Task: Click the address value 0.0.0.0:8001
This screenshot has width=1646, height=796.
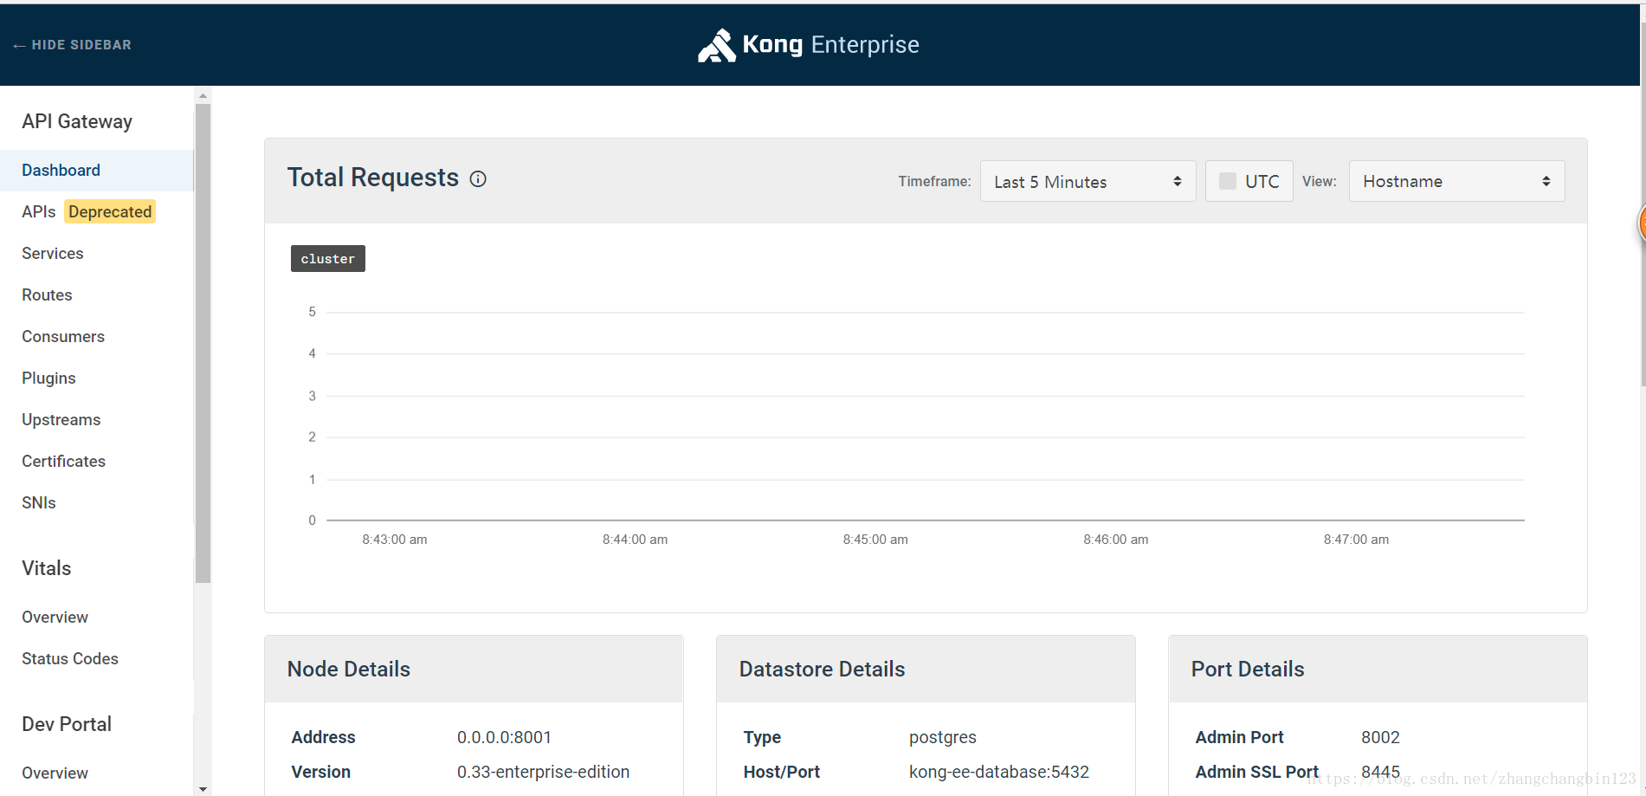Action: tap(505, 738)
